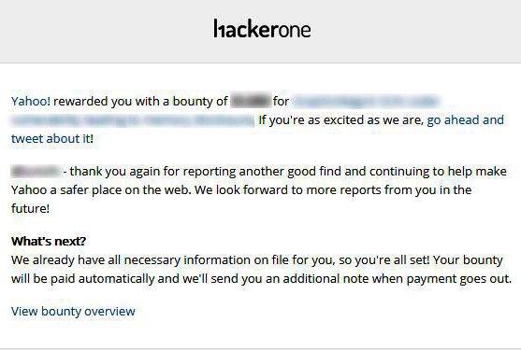Click the word 'future!'

pos(30,208)
